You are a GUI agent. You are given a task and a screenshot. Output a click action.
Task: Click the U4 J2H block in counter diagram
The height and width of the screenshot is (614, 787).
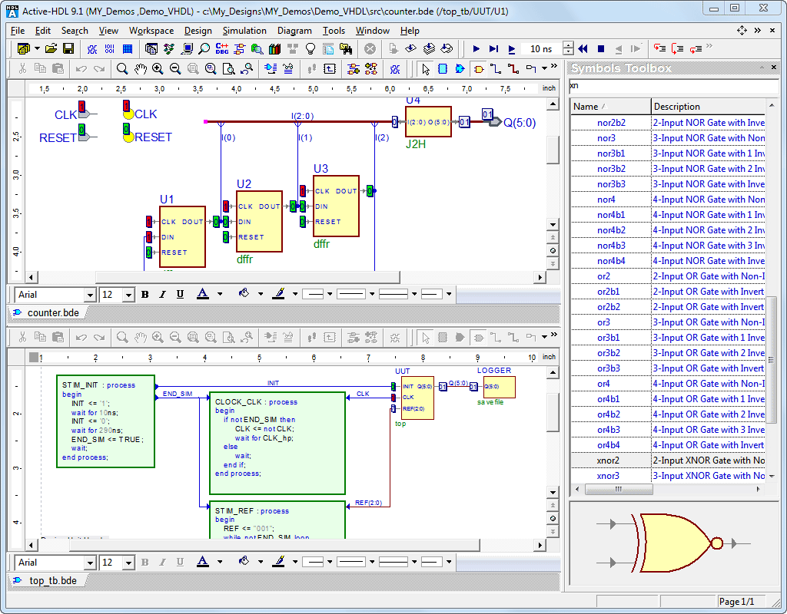[428, 122]
